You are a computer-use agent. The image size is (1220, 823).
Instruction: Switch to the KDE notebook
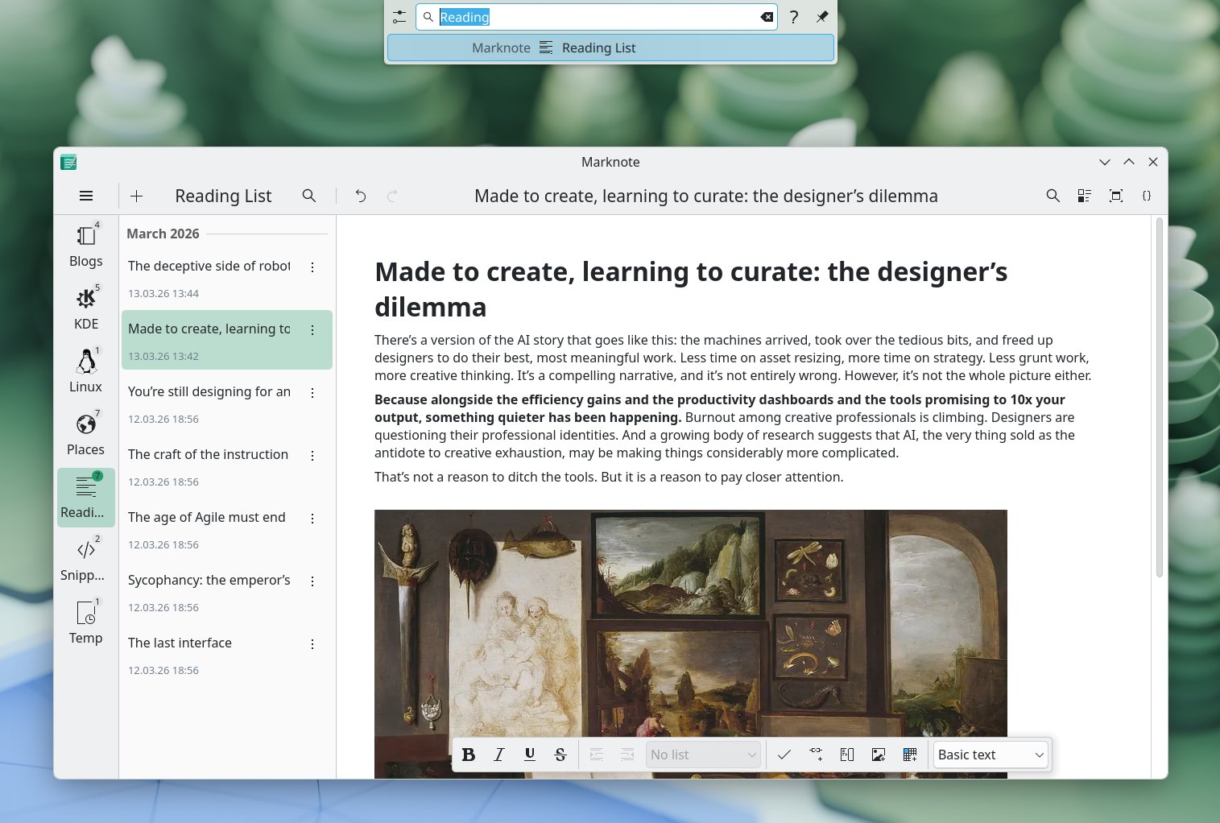click(x=86, y=309)
